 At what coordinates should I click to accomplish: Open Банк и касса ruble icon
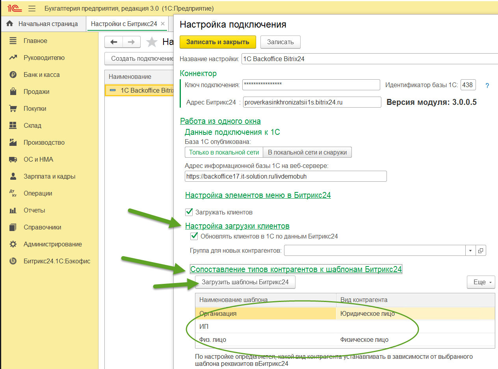tap(13, 75)
